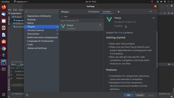Expand Build, Execution, Deployment
174x98 pixels.
tap(26, 38)
